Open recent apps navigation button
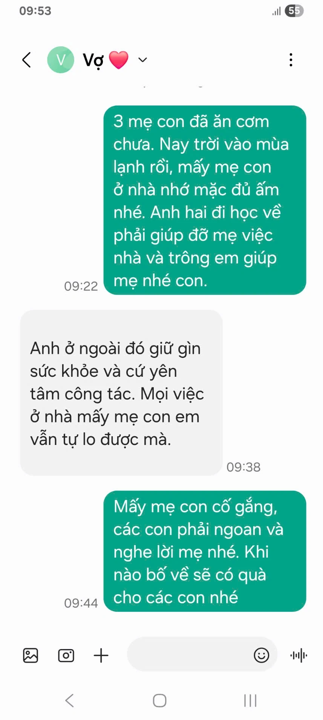This screenshot has height=720, width=323. point(250,701)
